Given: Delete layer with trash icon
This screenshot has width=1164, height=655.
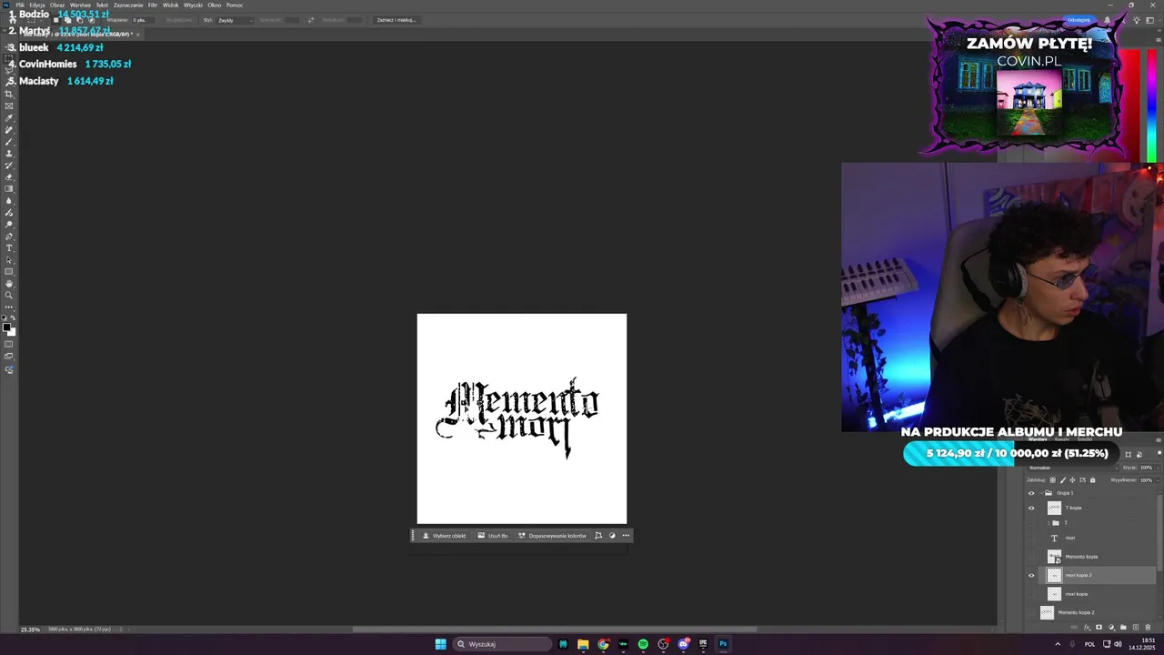Looking at the screenshot, I should (1148, 627).
